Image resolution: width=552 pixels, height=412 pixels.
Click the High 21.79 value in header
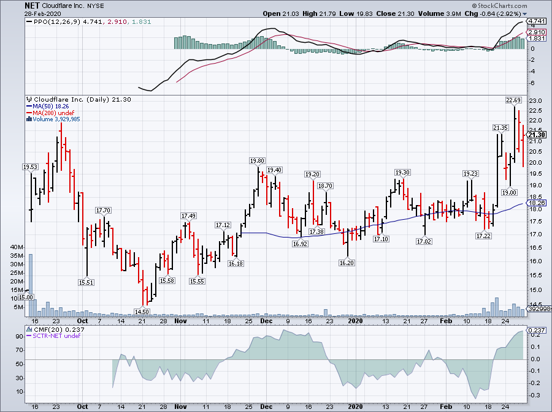(319, 13)
